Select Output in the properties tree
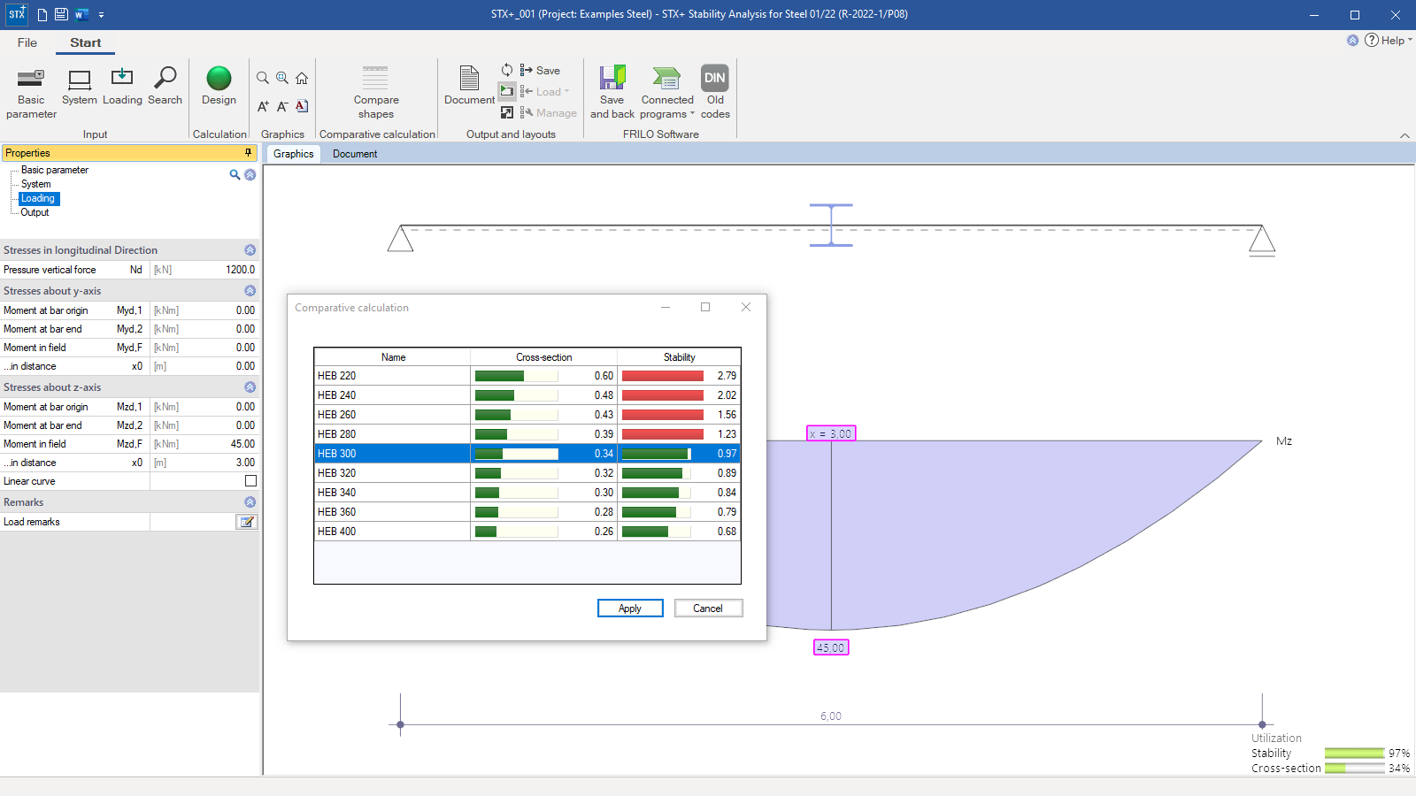The image size is (1416, 796). tap(35, 212)
